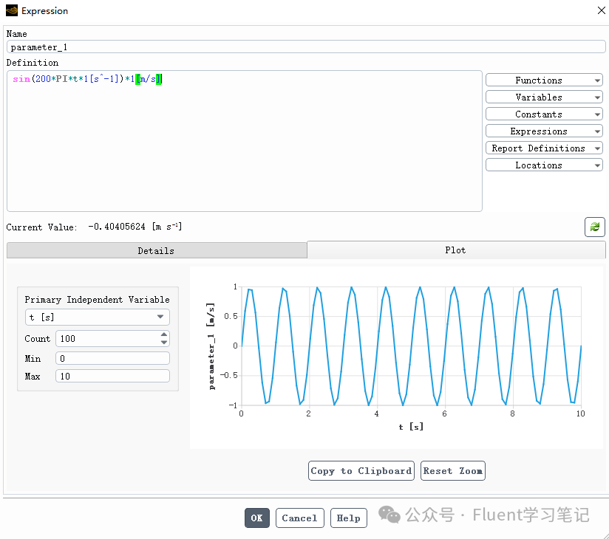Switch to the Details tab
This screenshot has width=609, height=539.
(156, 250)
